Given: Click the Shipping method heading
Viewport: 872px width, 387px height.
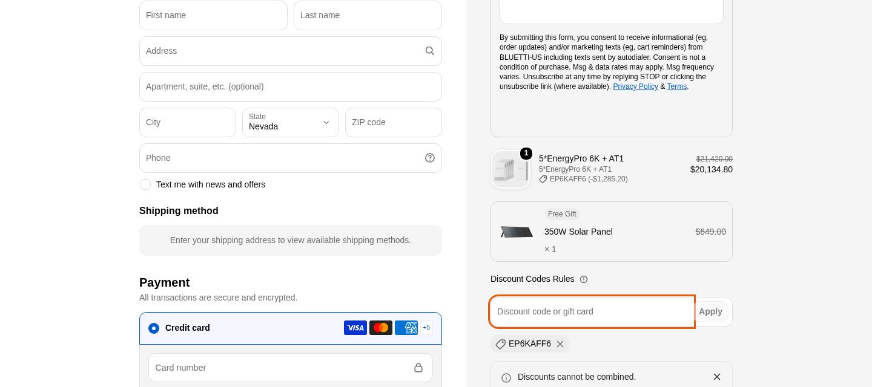Looking at the screenshot, I should click(179, 211).
